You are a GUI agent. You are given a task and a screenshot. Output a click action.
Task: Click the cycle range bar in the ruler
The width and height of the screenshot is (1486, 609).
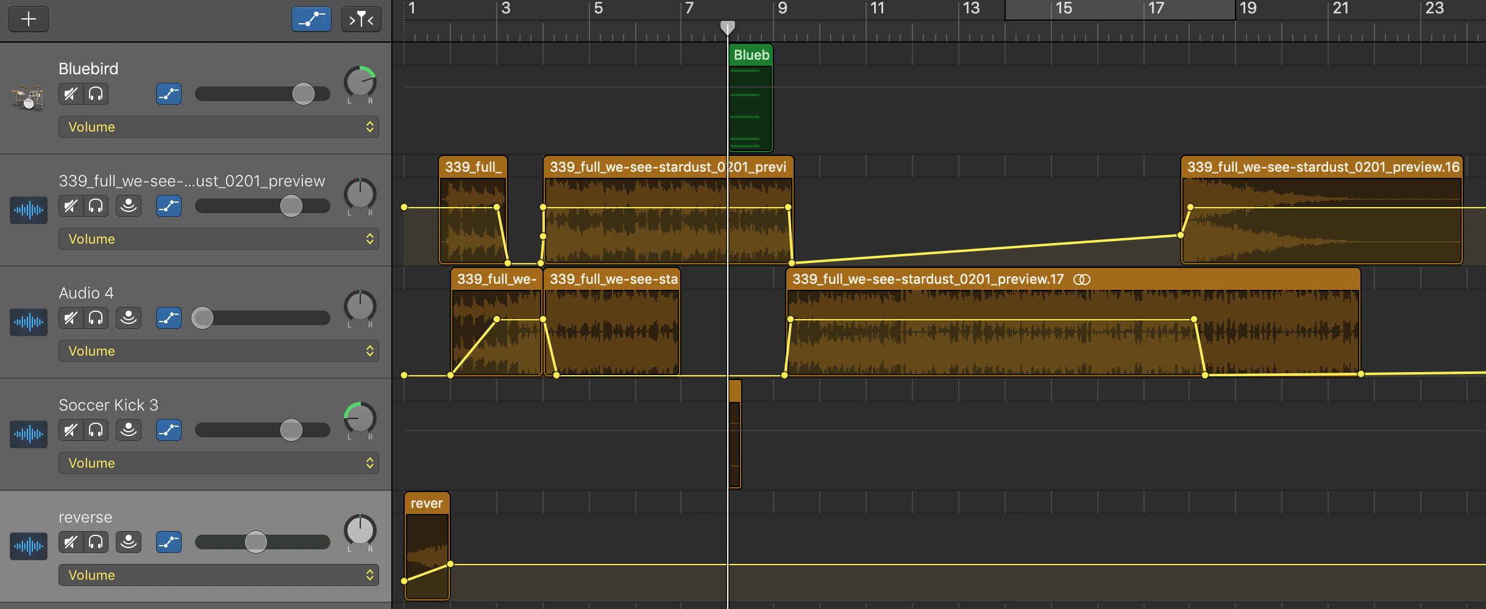point(1120,10)
